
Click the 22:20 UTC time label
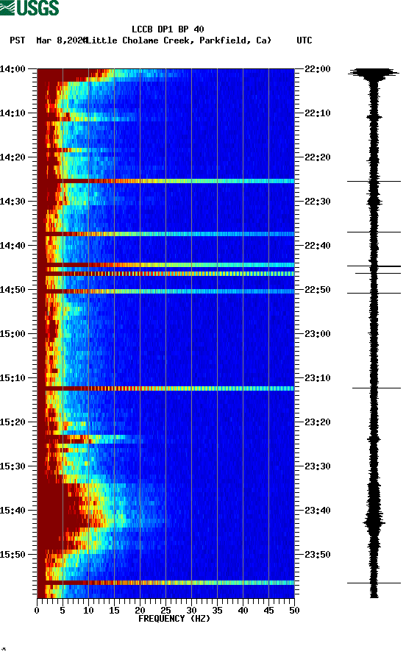(x=318, y=157)
